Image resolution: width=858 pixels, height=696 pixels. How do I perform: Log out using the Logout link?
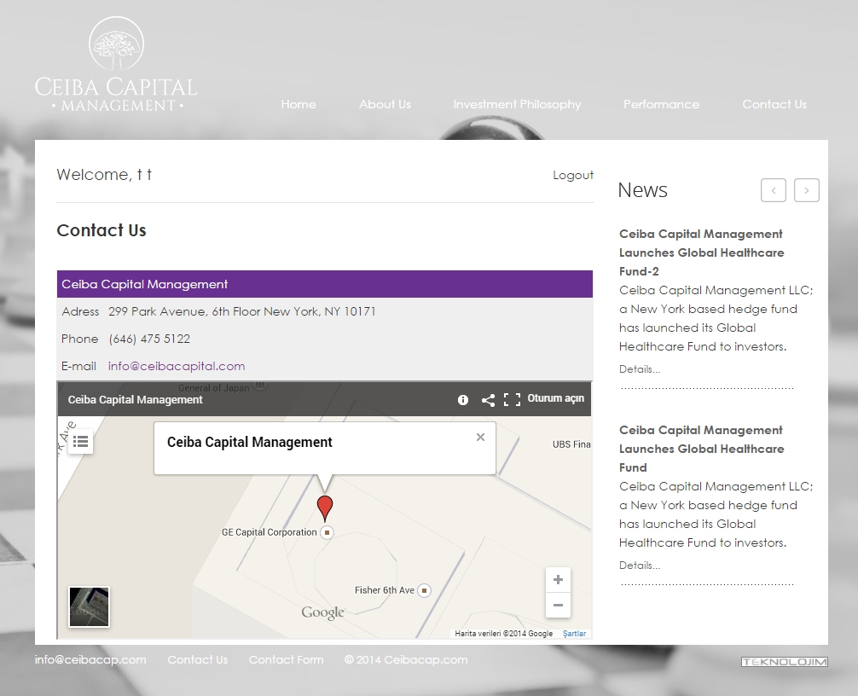click(573, 175)
